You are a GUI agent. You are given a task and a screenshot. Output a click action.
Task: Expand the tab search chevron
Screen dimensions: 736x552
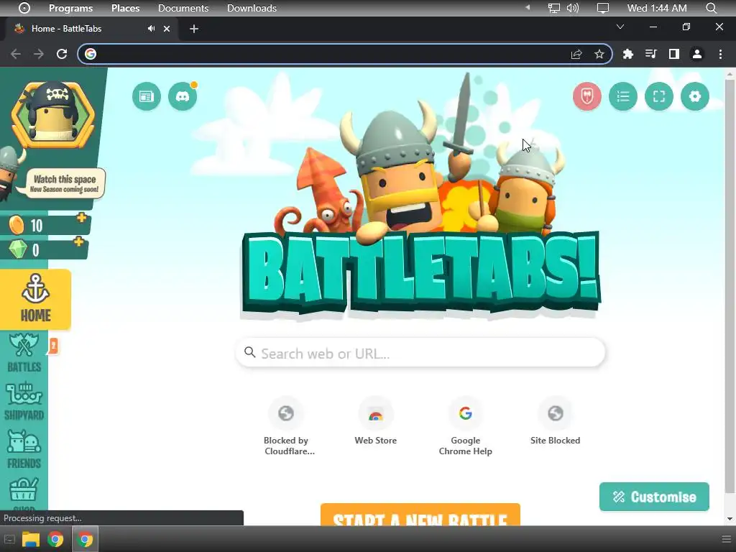point(620,27)
